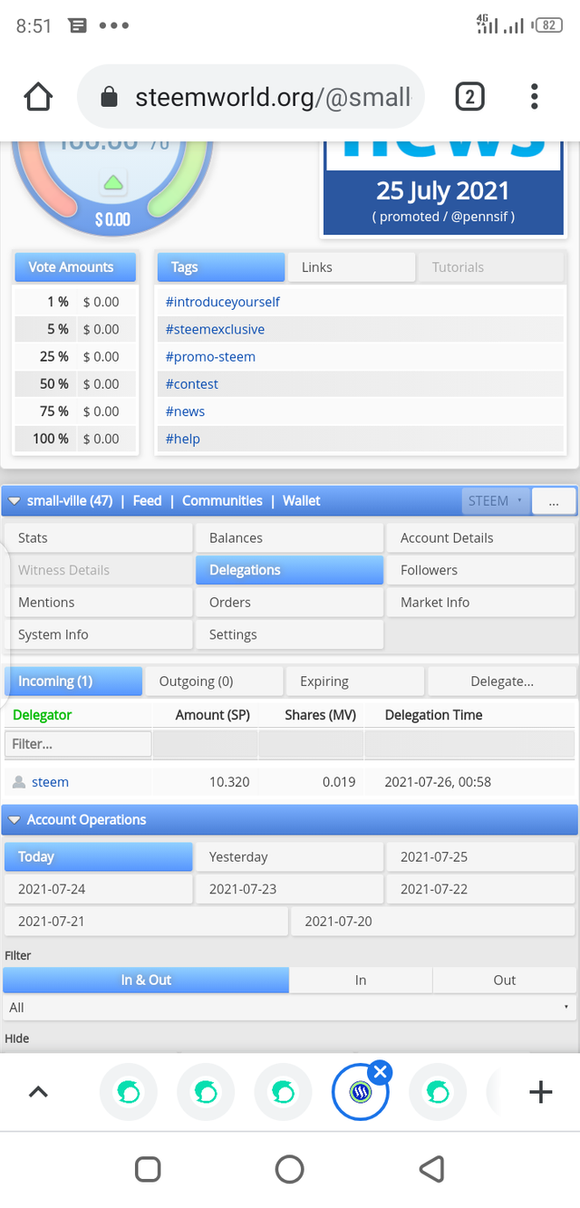Select the In & Out filter
Image resolution: width=580 pixels, height=1208 pixels.
146,980
